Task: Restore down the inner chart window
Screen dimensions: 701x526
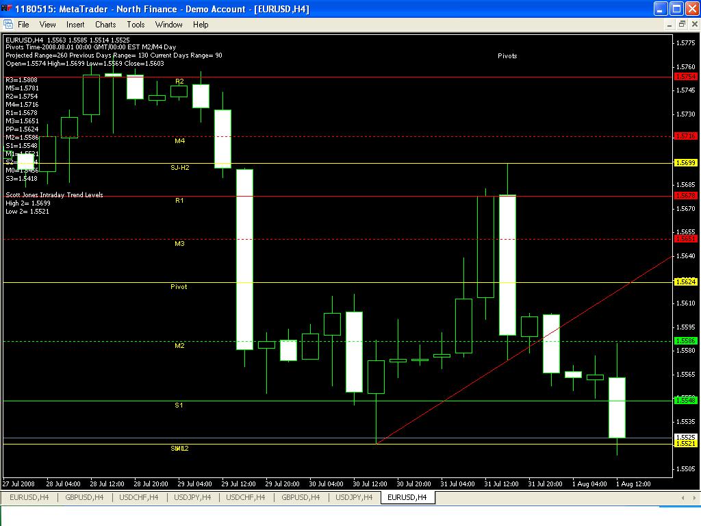Action: (x=681, y=24)
